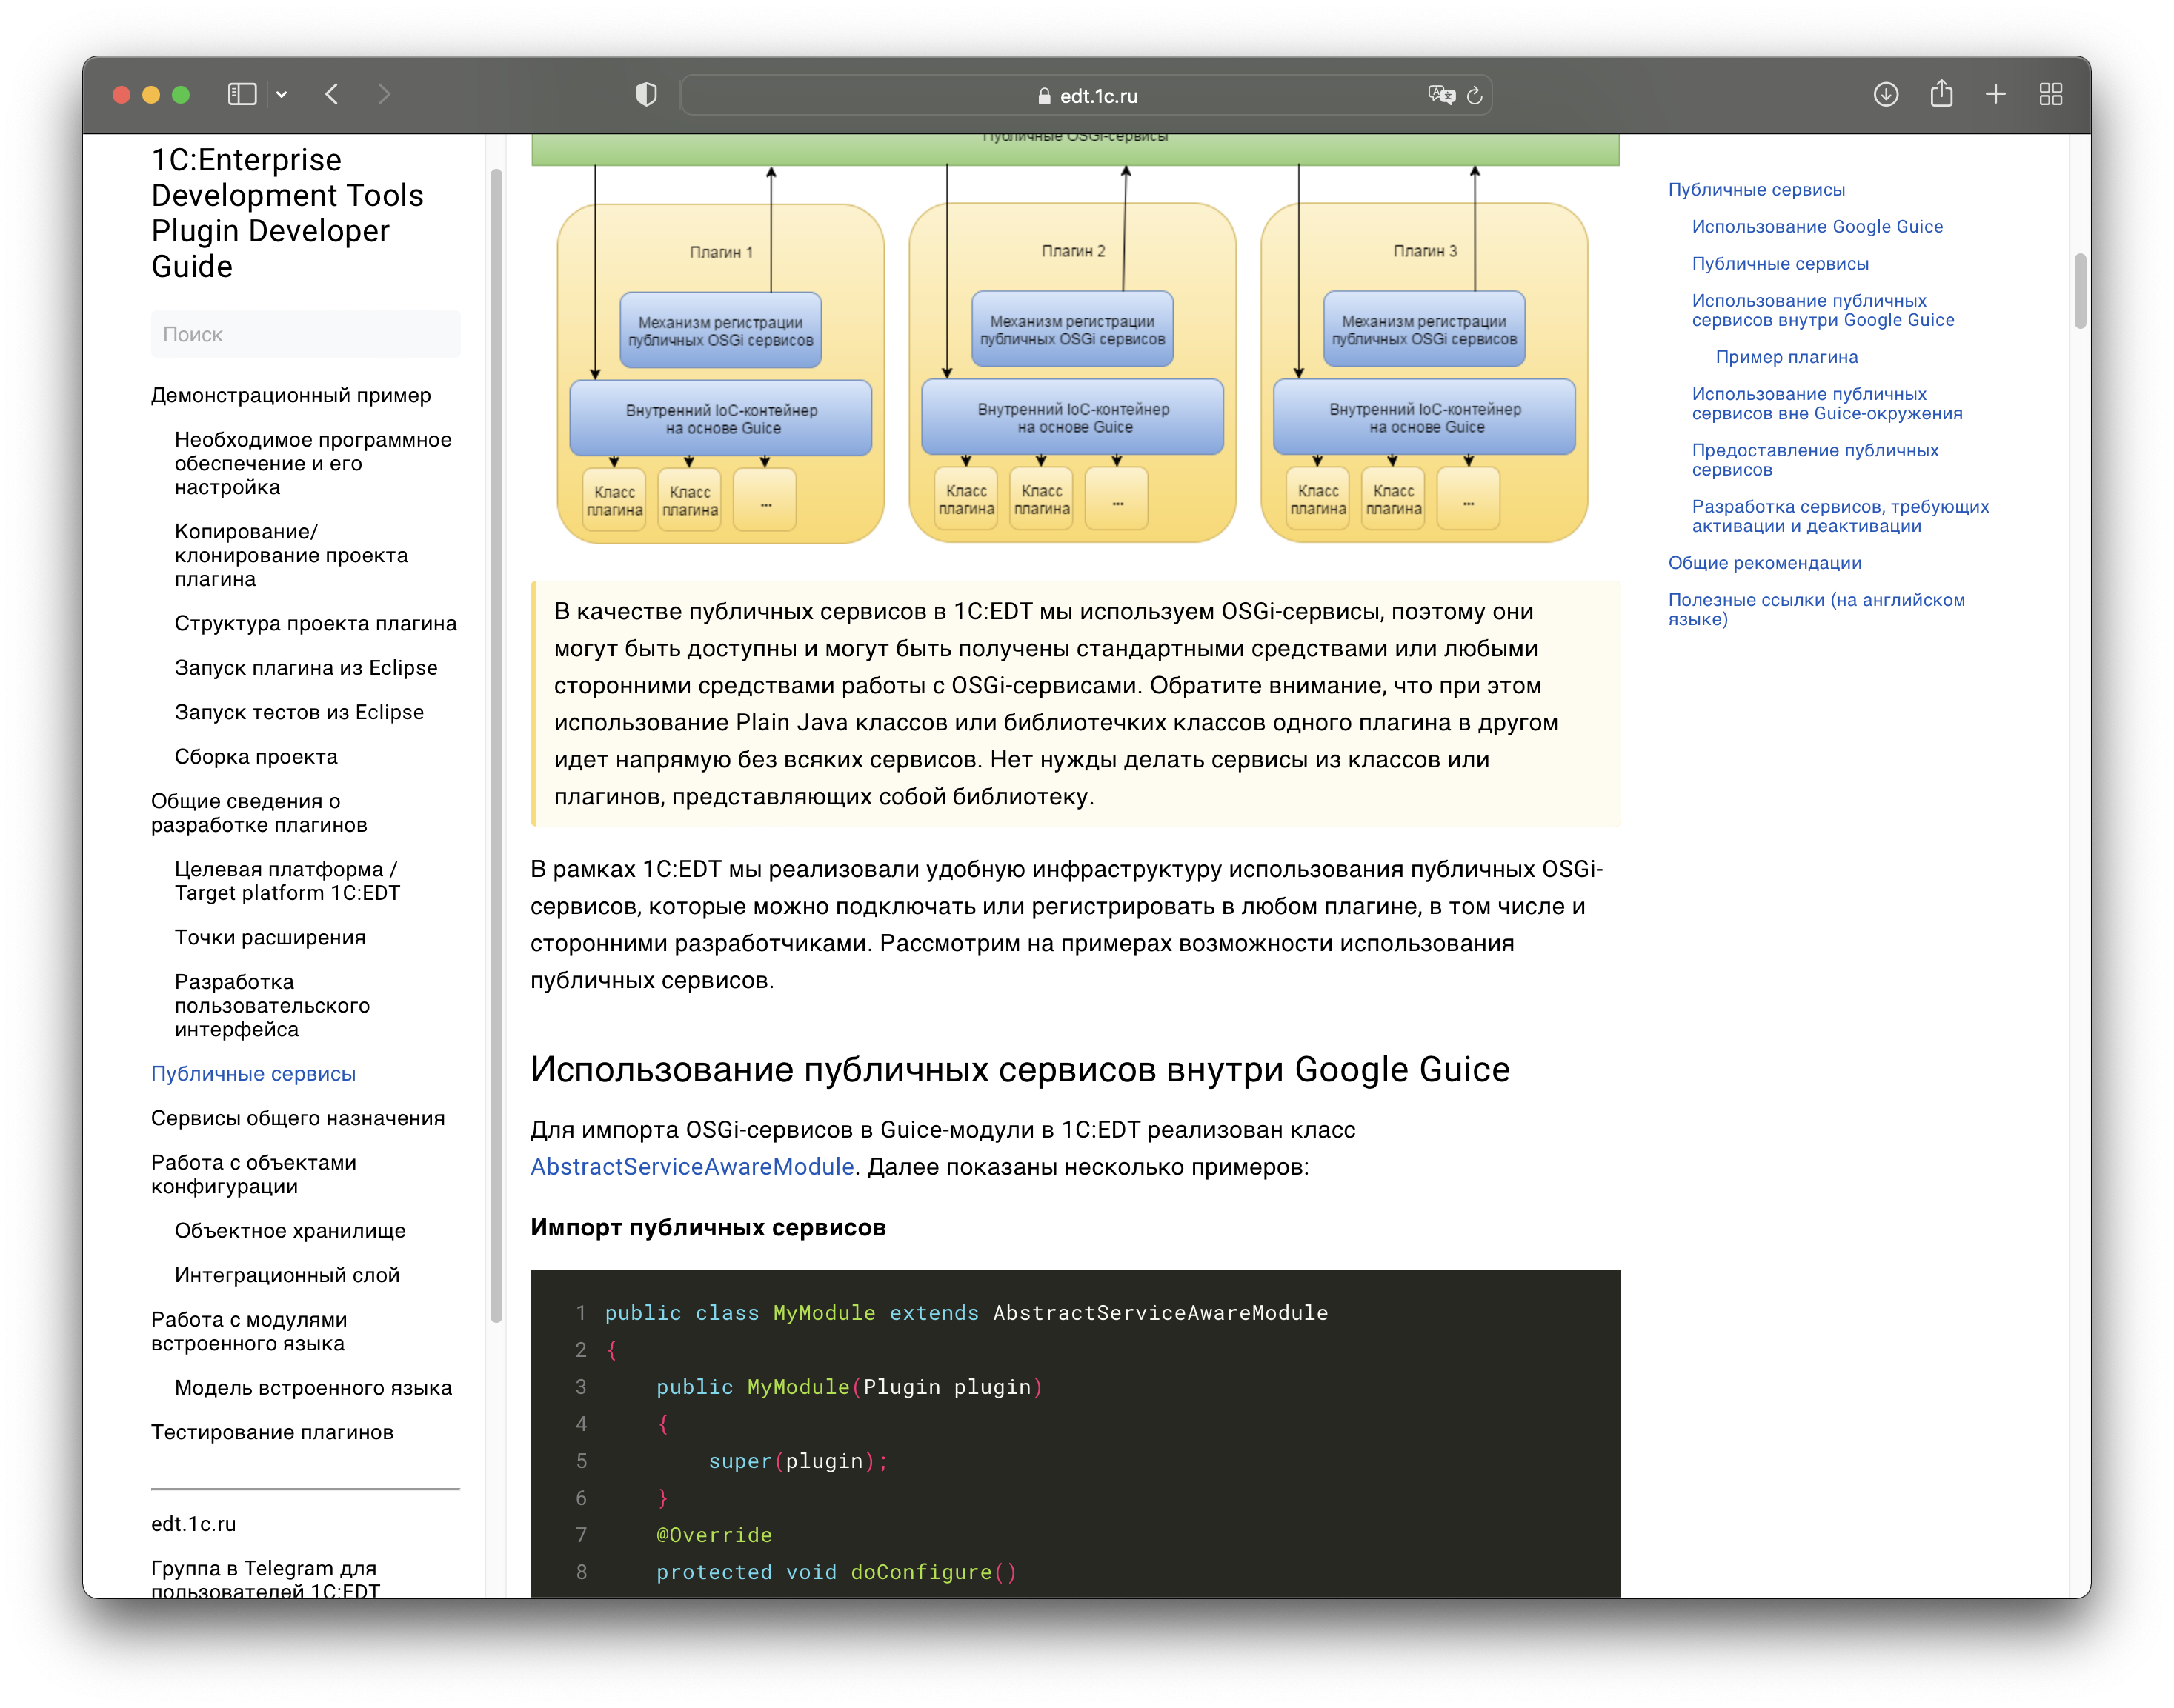The width and height of the screenshot is (2174, 1708).
Task: Click the AbstractServiceAwareModule link
Action: 691,1167
